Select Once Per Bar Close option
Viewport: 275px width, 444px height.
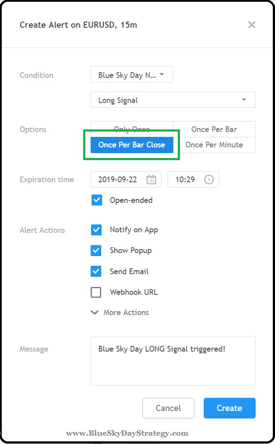point(132,145)
